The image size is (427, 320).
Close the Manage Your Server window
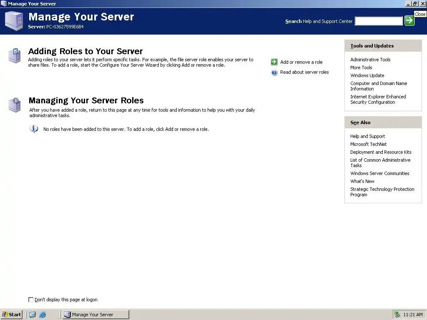tap(422, 3)
